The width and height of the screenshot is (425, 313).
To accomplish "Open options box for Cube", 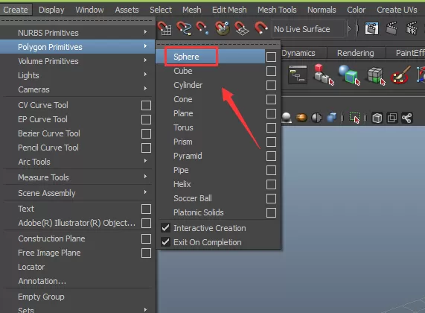I will pos(271,71).
